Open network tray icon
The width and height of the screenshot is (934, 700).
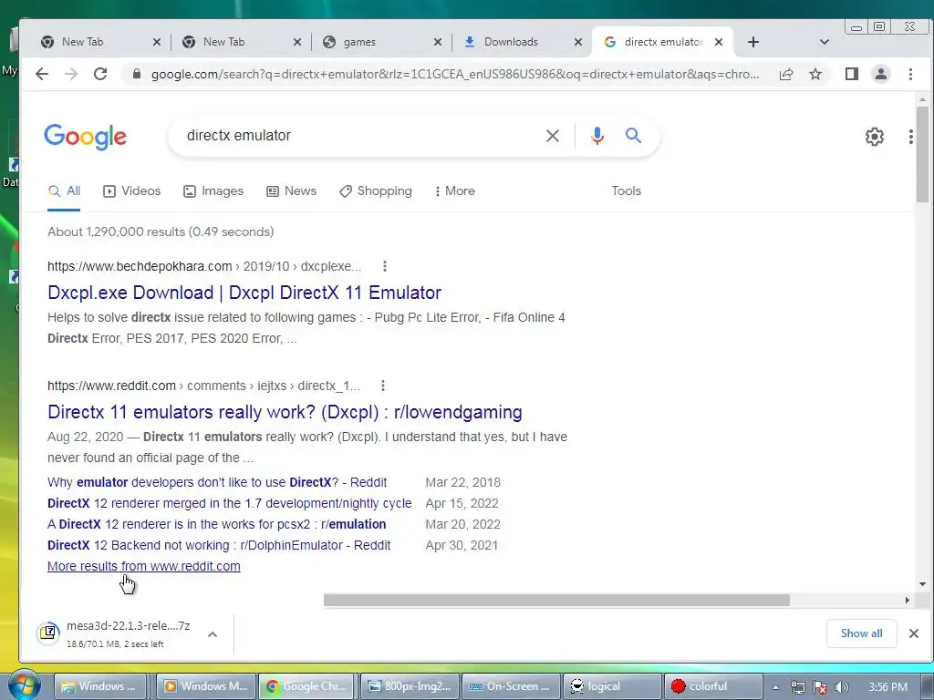coord(797,687)
